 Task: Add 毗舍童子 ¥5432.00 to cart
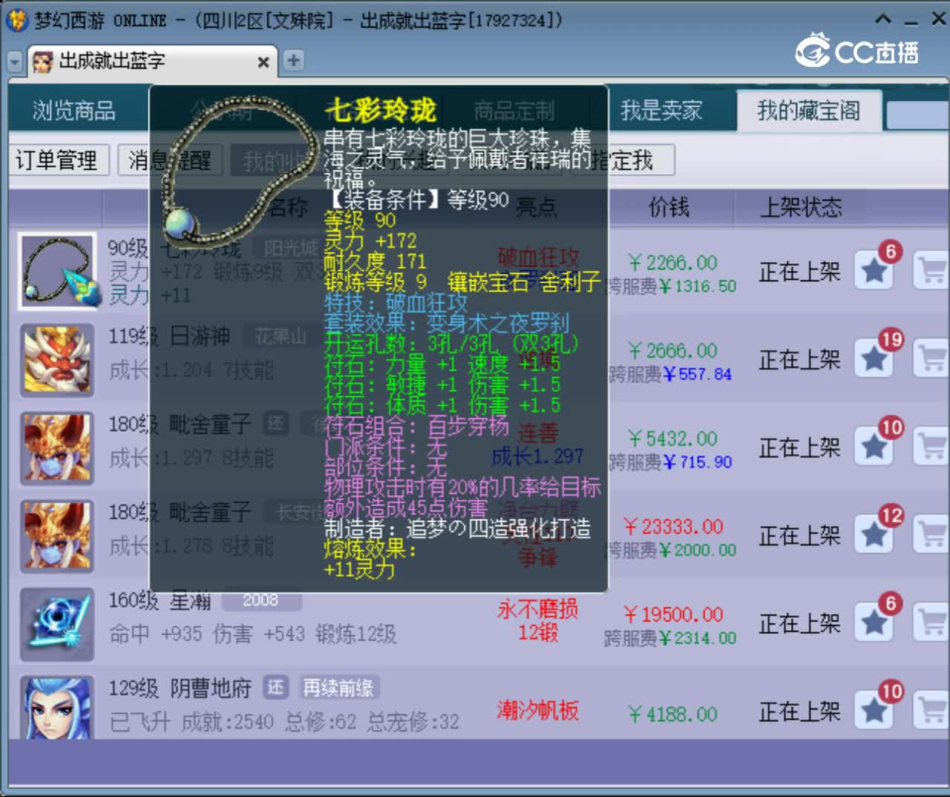[931, 447]
